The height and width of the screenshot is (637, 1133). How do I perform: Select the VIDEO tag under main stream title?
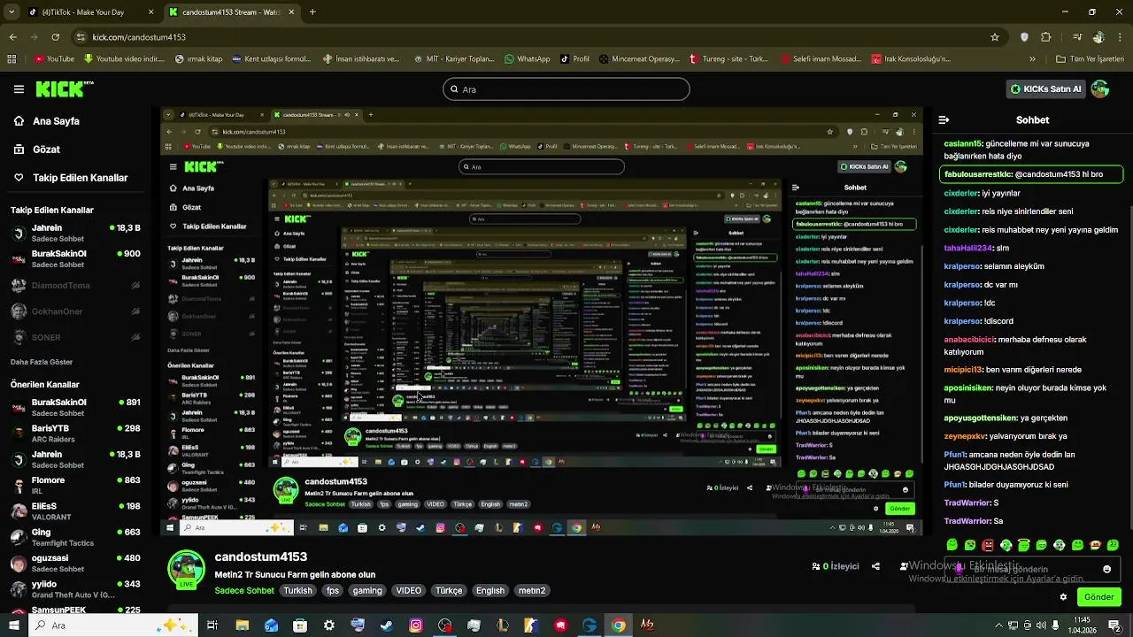[409, 591]
